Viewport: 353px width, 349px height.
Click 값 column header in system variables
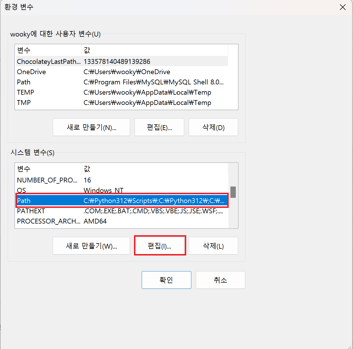pos(155,169)
